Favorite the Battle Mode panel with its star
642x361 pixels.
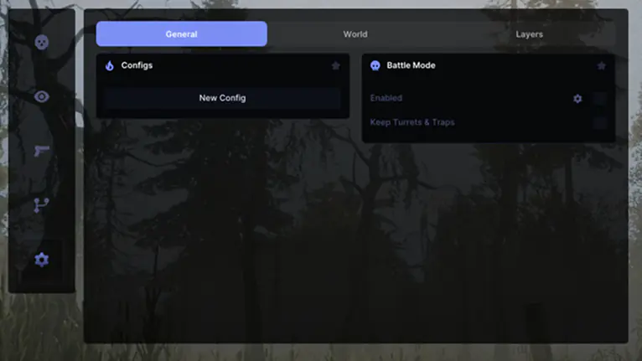tap(601, 65)
